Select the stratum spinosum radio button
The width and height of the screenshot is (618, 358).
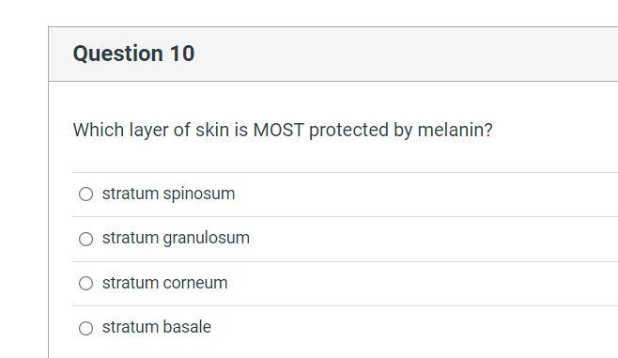coord(85,194)
